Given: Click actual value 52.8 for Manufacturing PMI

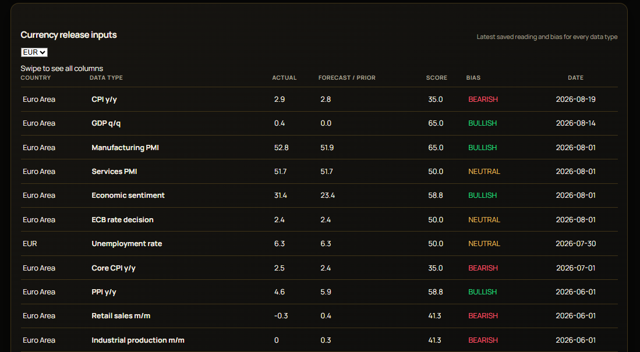Looking at the screenshot, I should (281, 148).
